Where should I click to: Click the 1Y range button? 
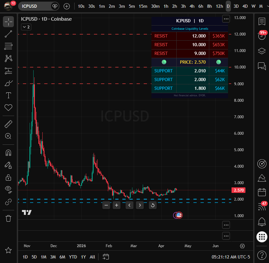tap(83, 257)
